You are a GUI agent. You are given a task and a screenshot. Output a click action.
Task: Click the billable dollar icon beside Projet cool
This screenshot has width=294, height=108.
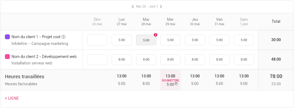point(63,37)
